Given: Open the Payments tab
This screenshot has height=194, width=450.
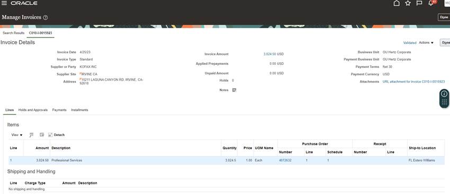Looking at the screenshot, I should click(x=59, y=110).
